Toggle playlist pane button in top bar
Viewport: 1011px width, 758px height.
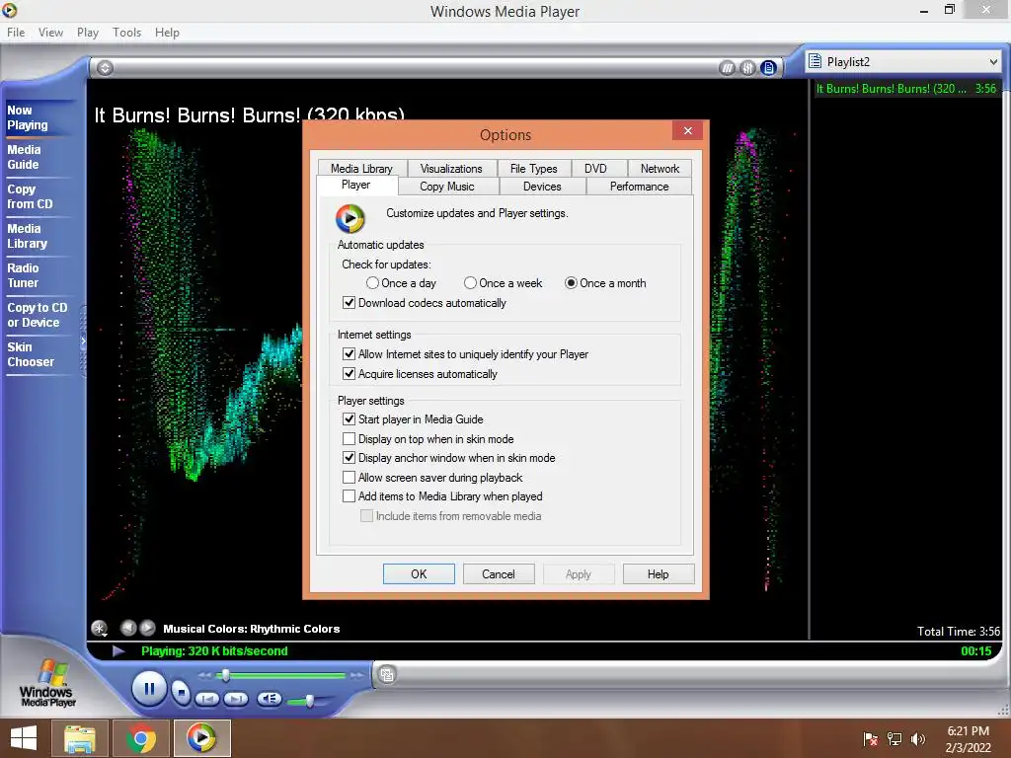point(768,68)
